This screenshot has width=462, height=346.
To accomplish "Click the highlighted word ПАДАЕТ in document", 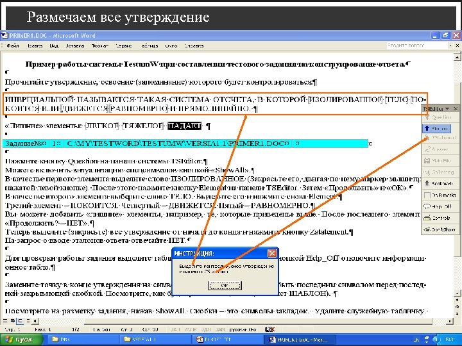I will (185, 126).
